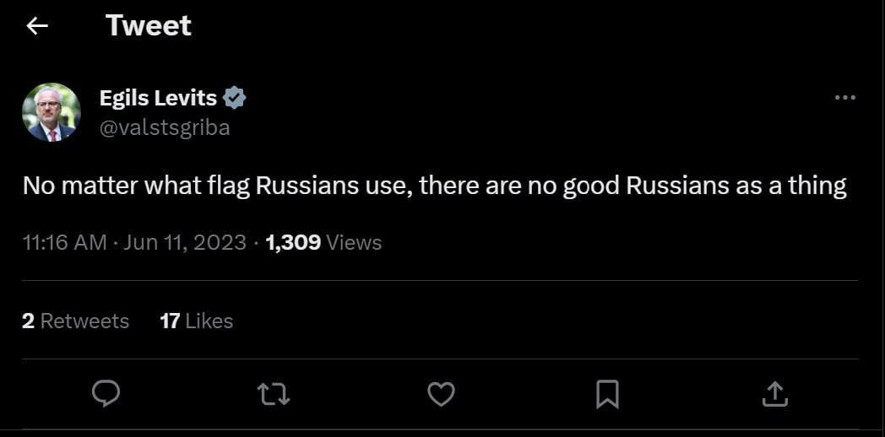The image size is (885, 437).
Task: Click the Egils Levits display name
Action: pyautogui.click(x=158, y=98)
